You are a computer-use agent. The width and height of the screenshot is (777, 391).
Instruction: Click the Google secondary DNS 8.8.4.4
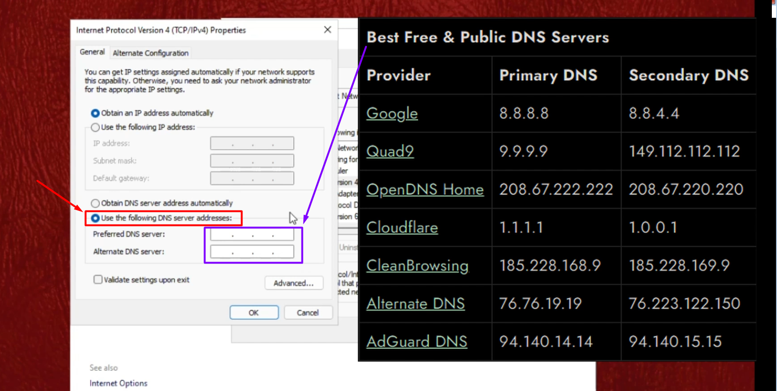(654, 113)
